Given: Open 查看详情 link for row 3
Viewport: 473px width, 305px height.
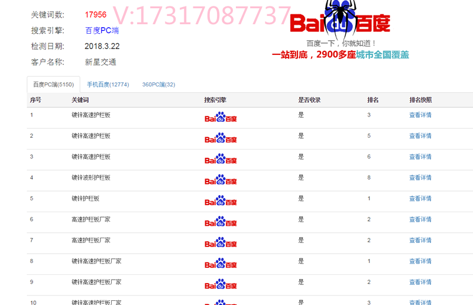Looking at the screenshot, I should [x=420, y=157].
